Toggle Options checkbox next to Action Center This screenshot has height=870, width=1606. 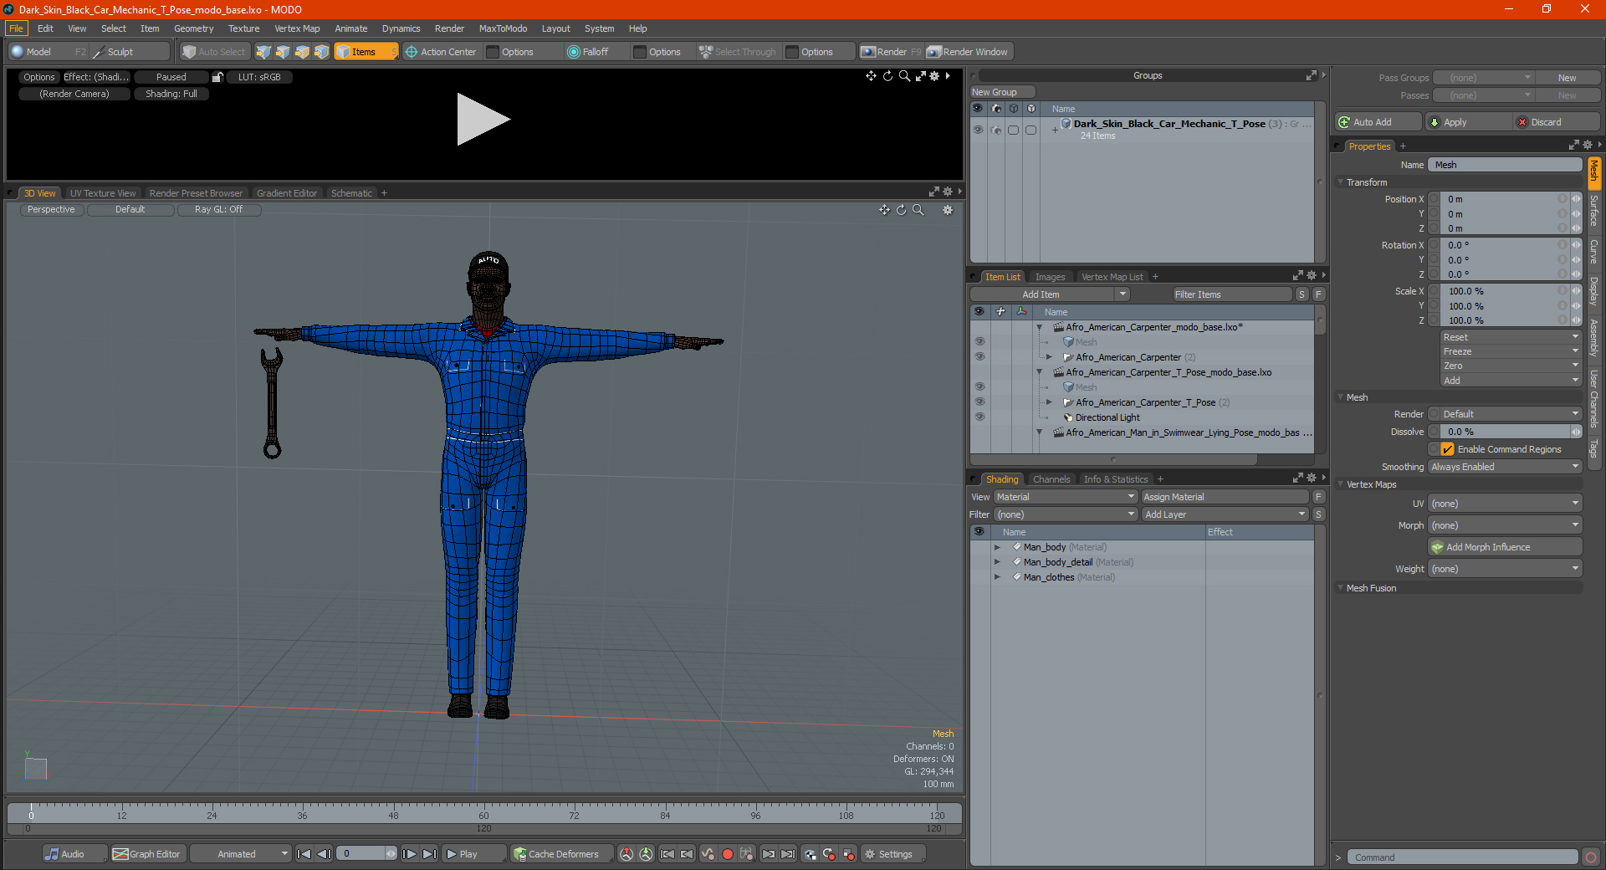point(493,52)
